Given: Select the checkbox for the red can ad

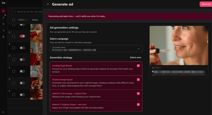Looking at the screenshot, I should pyautogui.click(x=14, y=83).
